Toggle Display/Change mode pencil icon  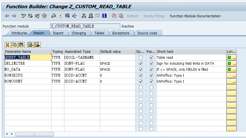pos(24,16)
